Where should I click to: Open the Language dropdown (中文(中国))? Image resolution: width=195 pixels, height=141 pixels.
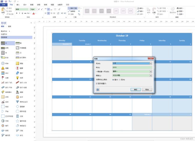[151, 75]
